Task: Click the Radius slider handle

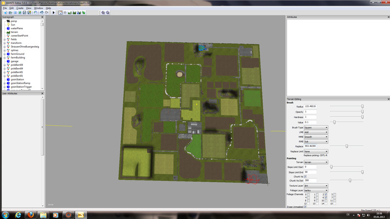Action: click(362, 107)
